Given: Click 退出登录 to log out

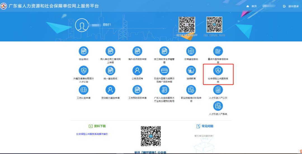Looking at the screenshot, I should (291, 6).
